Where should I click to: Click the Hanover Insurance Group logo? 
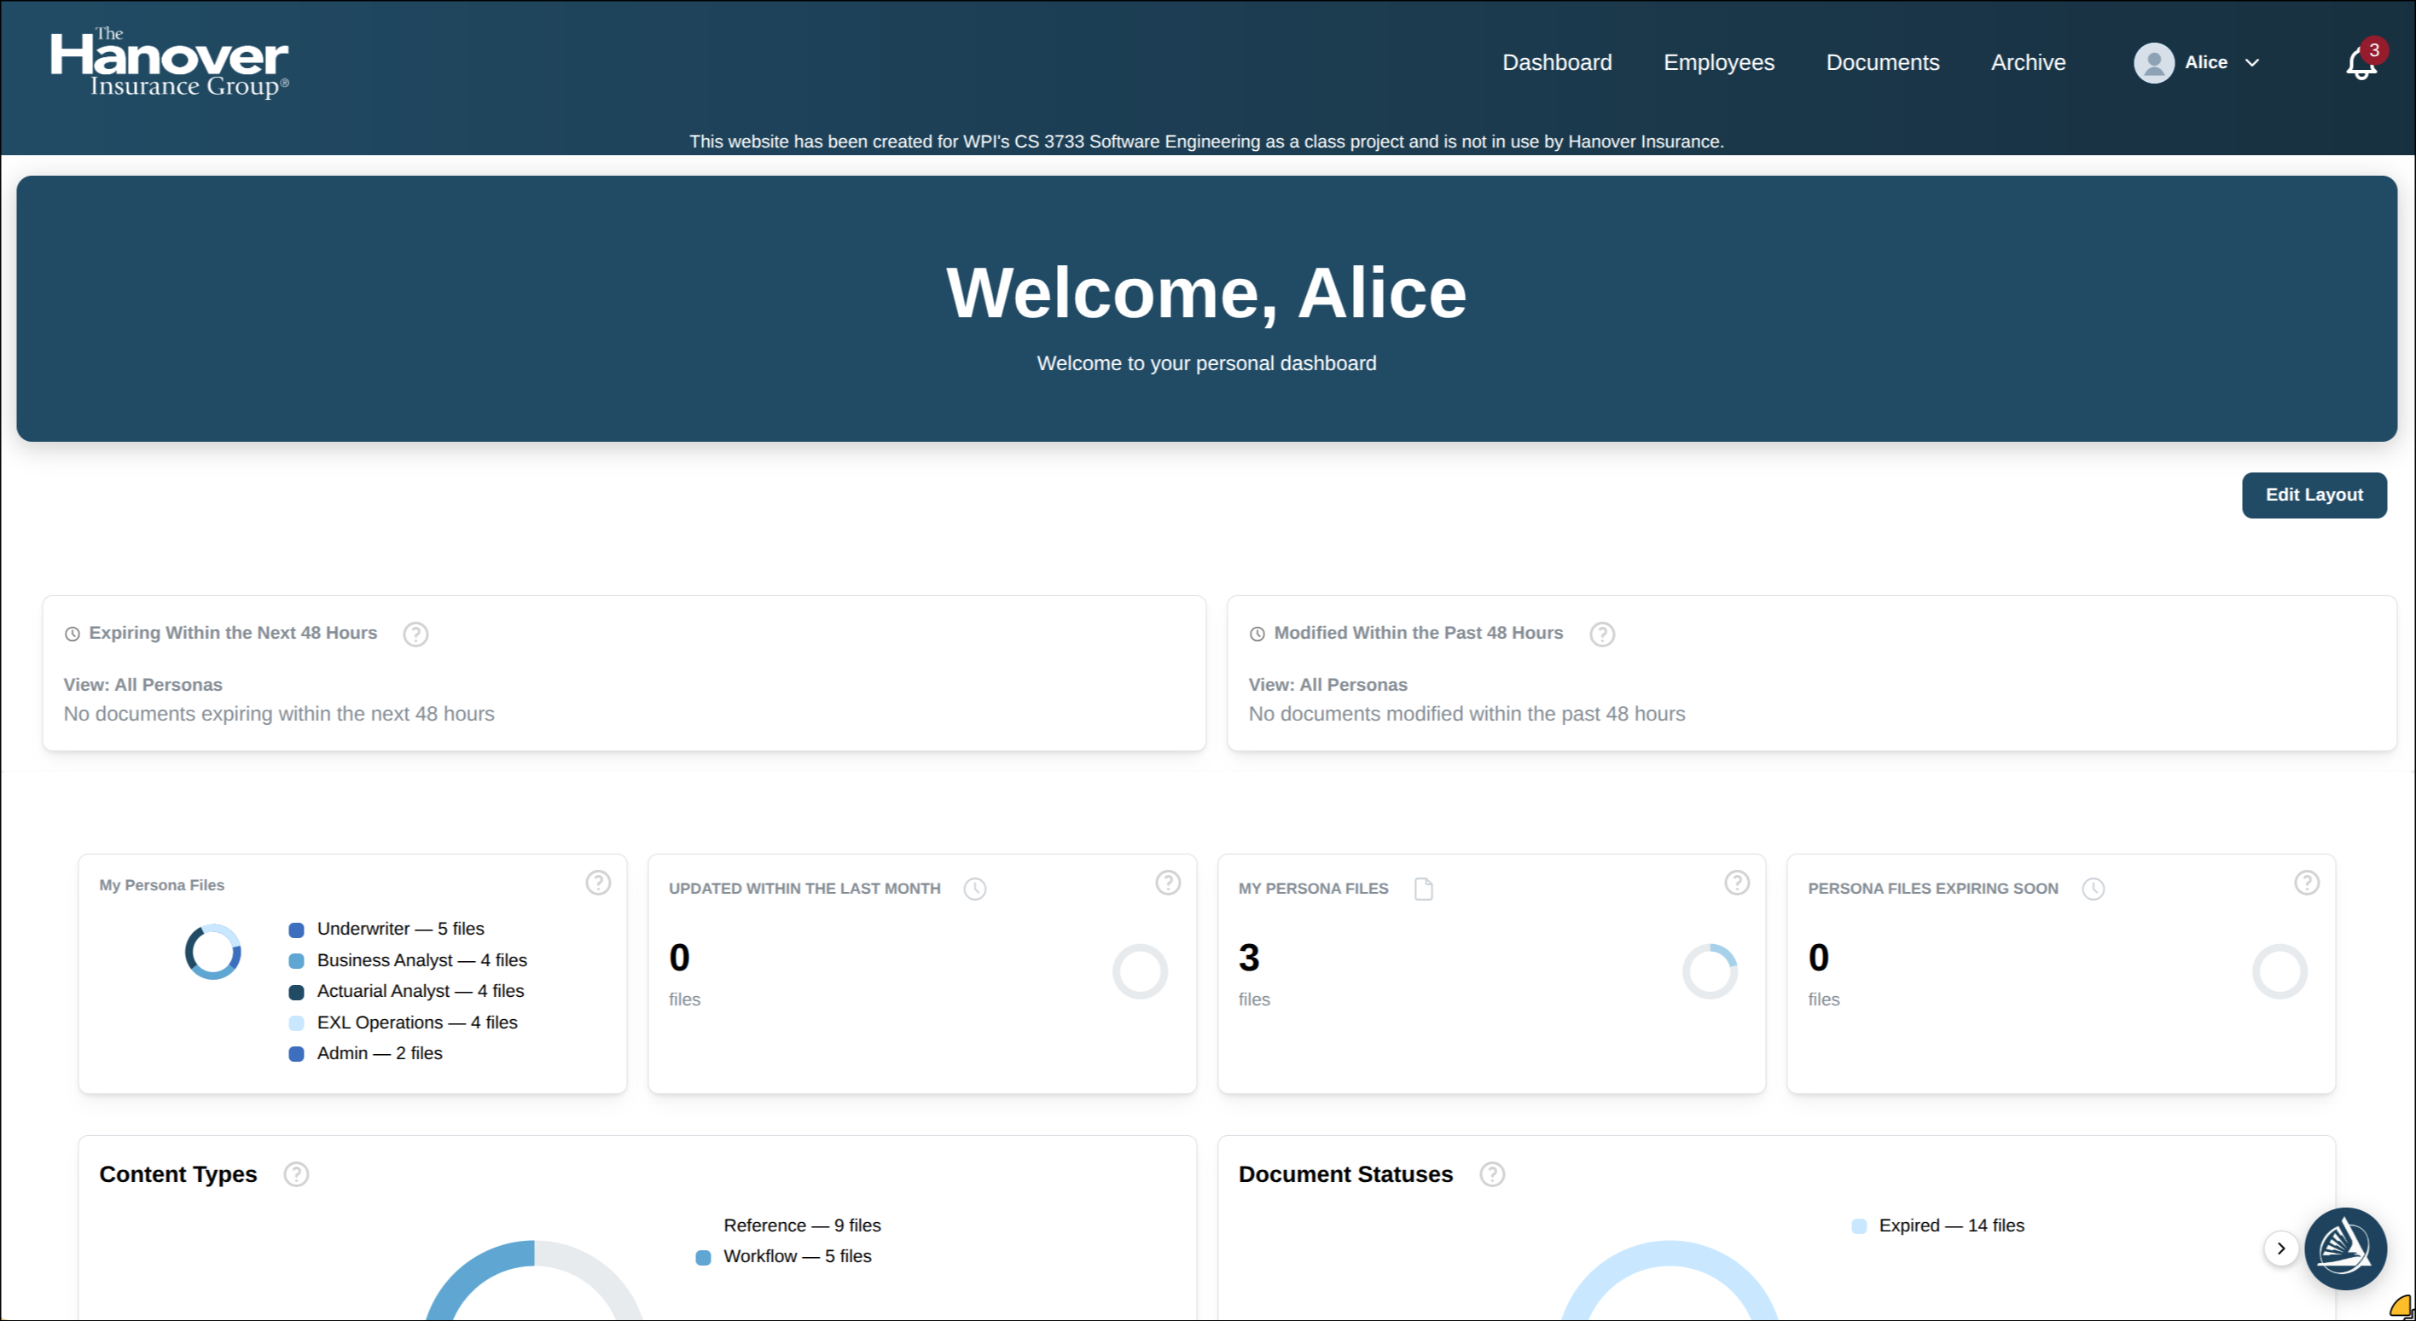point(170,62)
